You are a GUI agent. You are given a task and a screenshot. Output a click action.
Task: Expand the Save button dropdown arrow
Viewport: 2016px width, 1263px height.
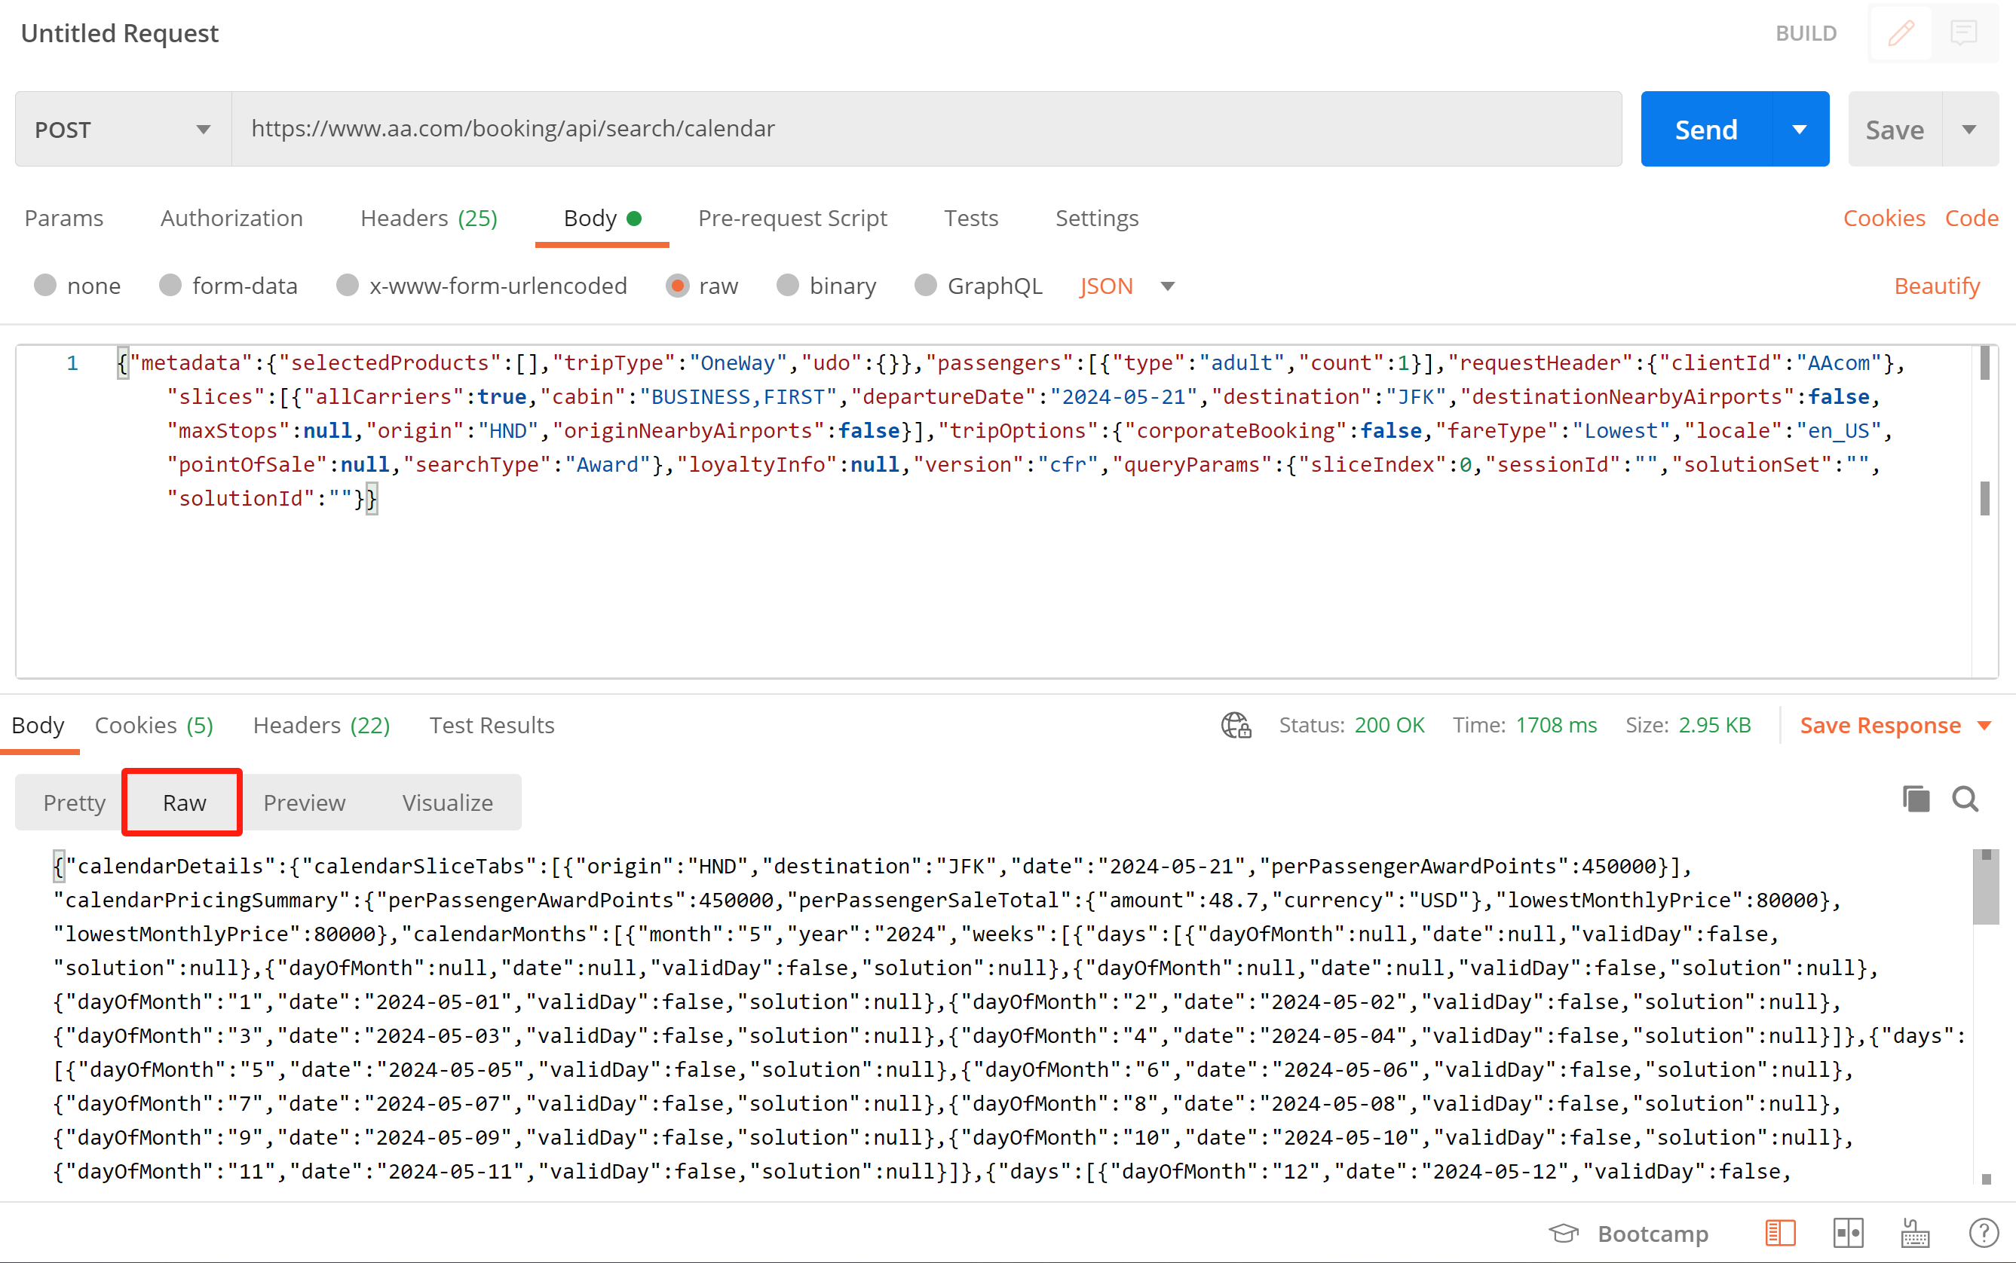click(x=1970, y=129)
